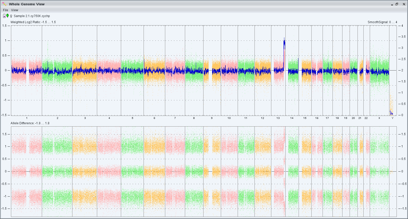
Task: Open the File menu
Action: [x=5, y=10]
